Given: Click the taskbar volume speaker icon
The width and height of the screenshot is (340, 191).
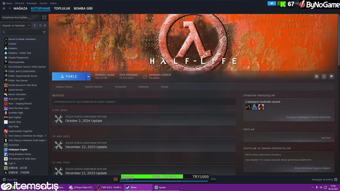Looking at the screenshot, I should click(321, 187).
